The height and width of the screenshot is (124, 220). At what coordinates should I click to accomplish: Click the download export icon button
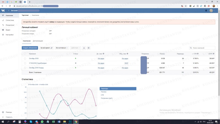coord(84,48)
